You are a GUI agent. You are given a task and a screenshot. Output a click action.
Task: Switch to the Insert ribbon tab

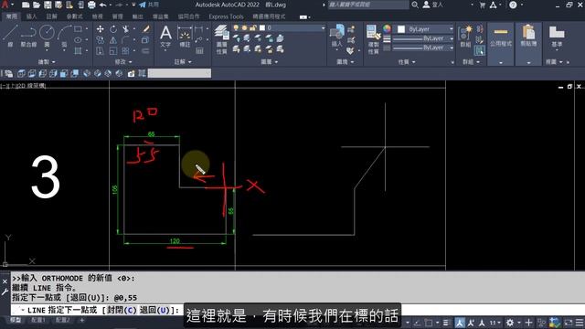tap(32, 16)
